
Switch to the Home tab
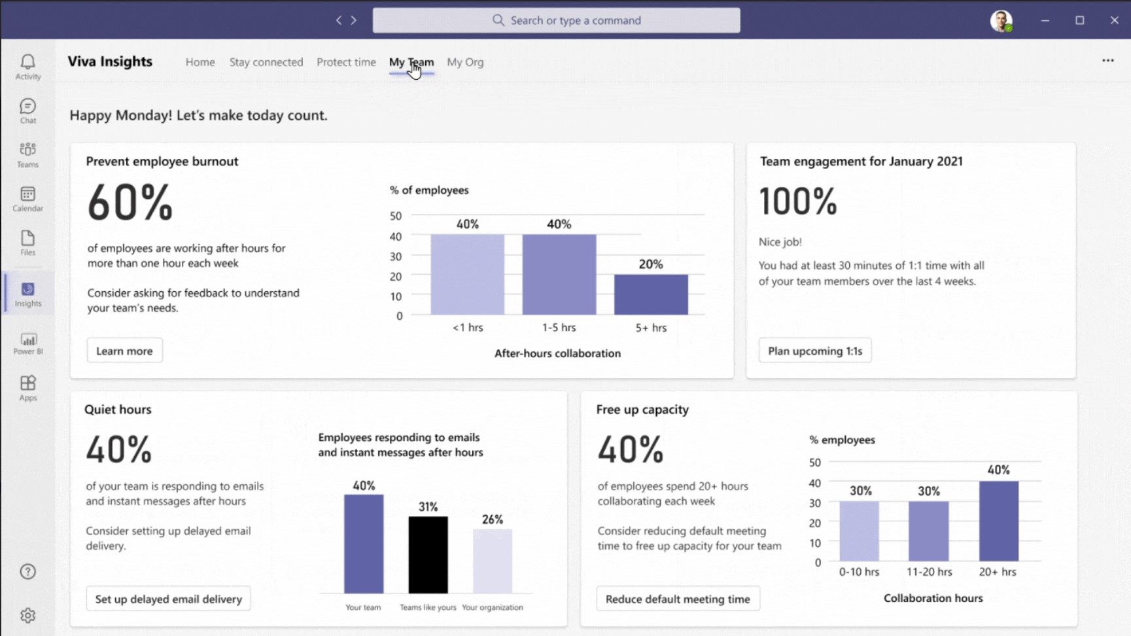pyautogui.click(x=200, y=62)
